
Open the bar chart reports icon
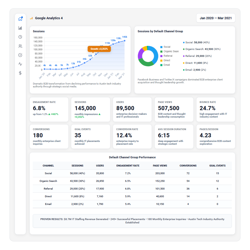tap(20, 28)
